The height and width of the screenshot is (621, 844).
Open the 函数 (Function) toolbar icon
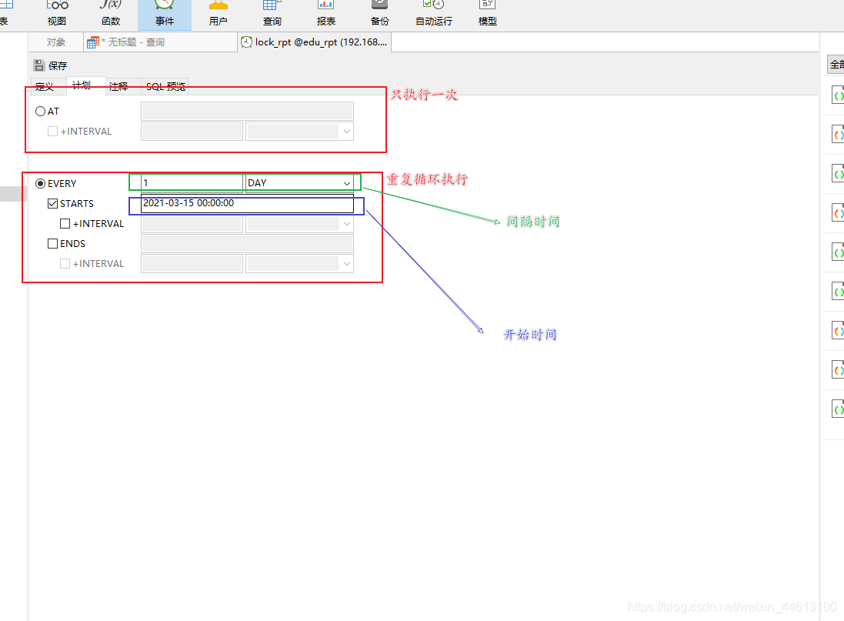coord(110,13)
